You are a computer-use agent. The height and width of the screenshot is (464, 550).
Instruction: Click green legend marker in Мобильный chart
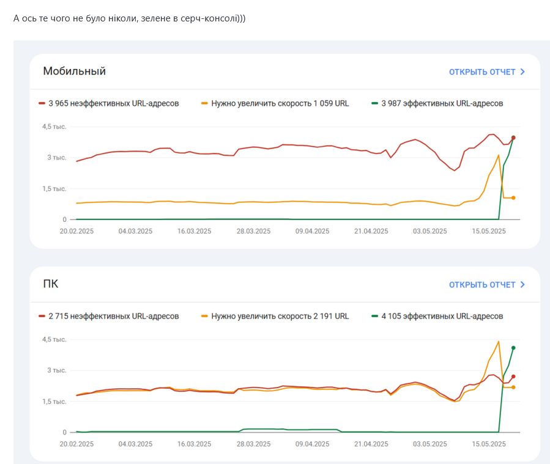(374, 104)
